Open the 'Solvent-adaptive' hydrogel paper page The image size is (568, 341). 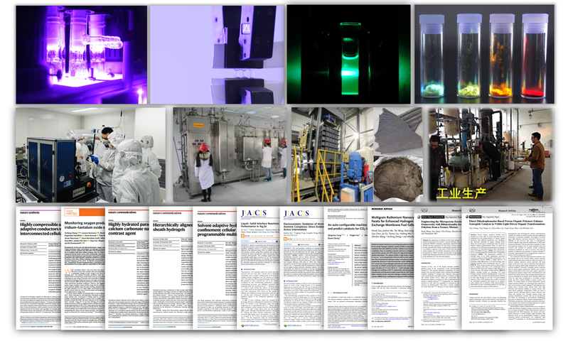click(215, 270)
